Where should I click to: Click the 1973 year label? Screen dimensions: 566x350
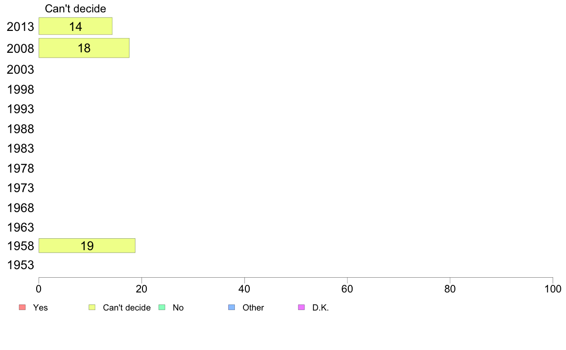pyautogui.click(x=20, y=188)
